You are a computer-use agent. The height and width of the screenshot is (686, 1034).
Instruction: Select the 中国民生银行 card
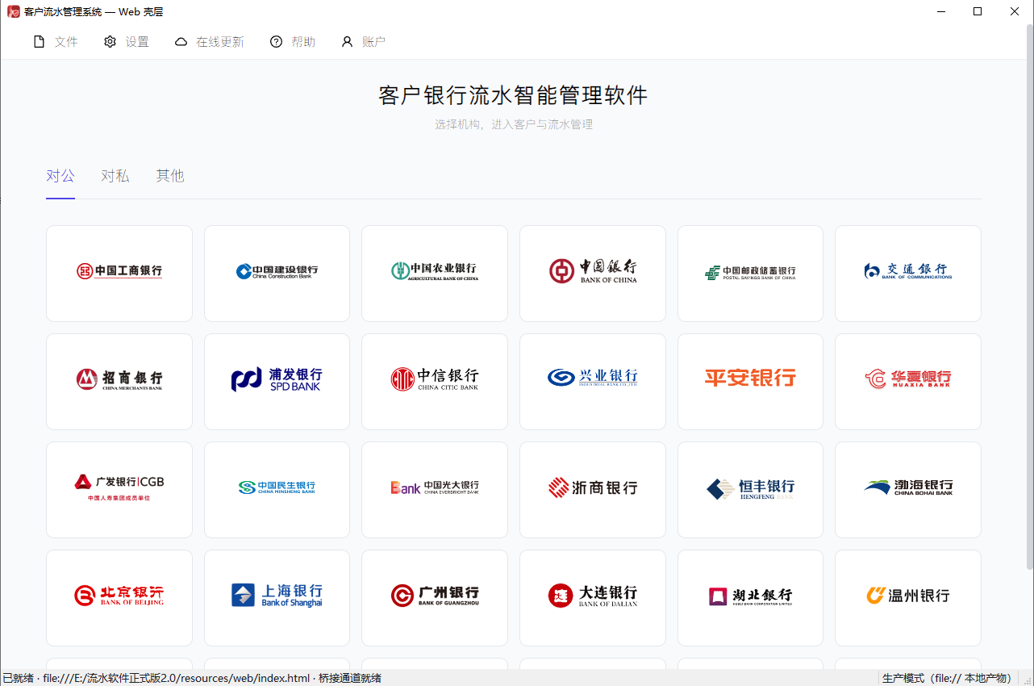pos(277,490)
